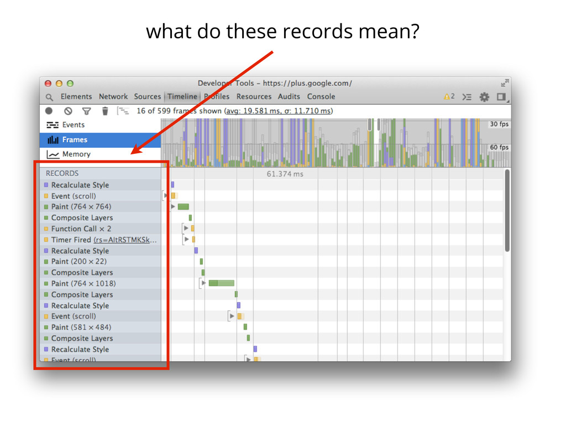Image resolution: width=566 pixels, height=425 pixels.
Task: Expand the Function Call × 2 record arrow
Action: (x=186, y=229)
